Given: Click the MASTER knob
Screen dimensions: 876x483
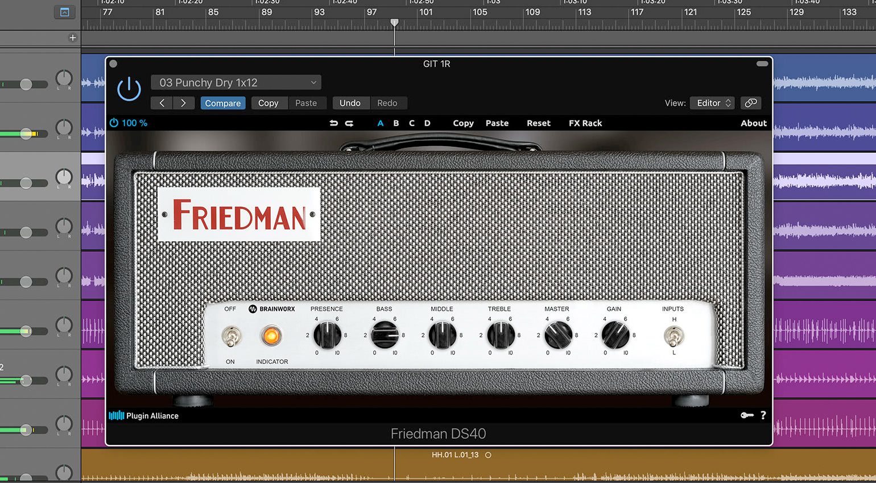Looking at the screenshot, I should [x=558, y=335].
